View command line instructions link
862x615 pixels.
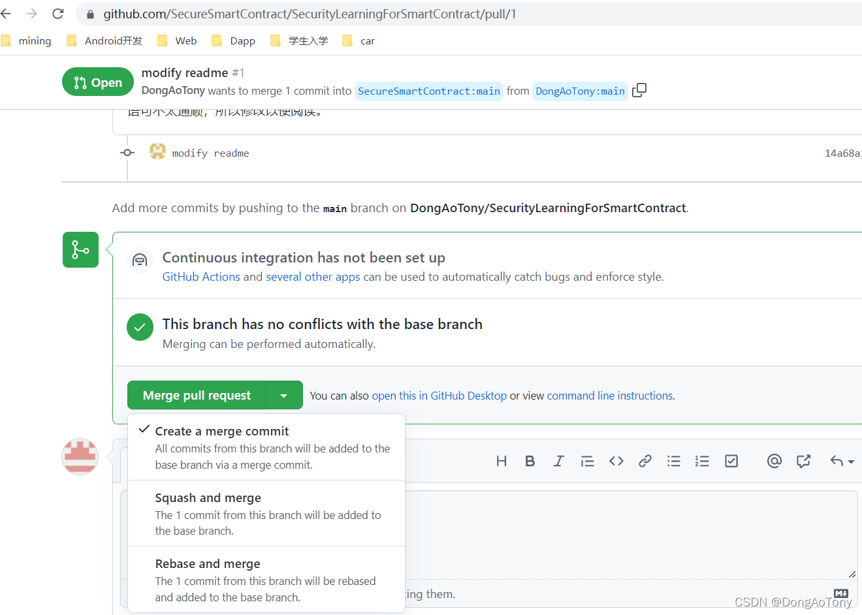click(x=610, y=396)
